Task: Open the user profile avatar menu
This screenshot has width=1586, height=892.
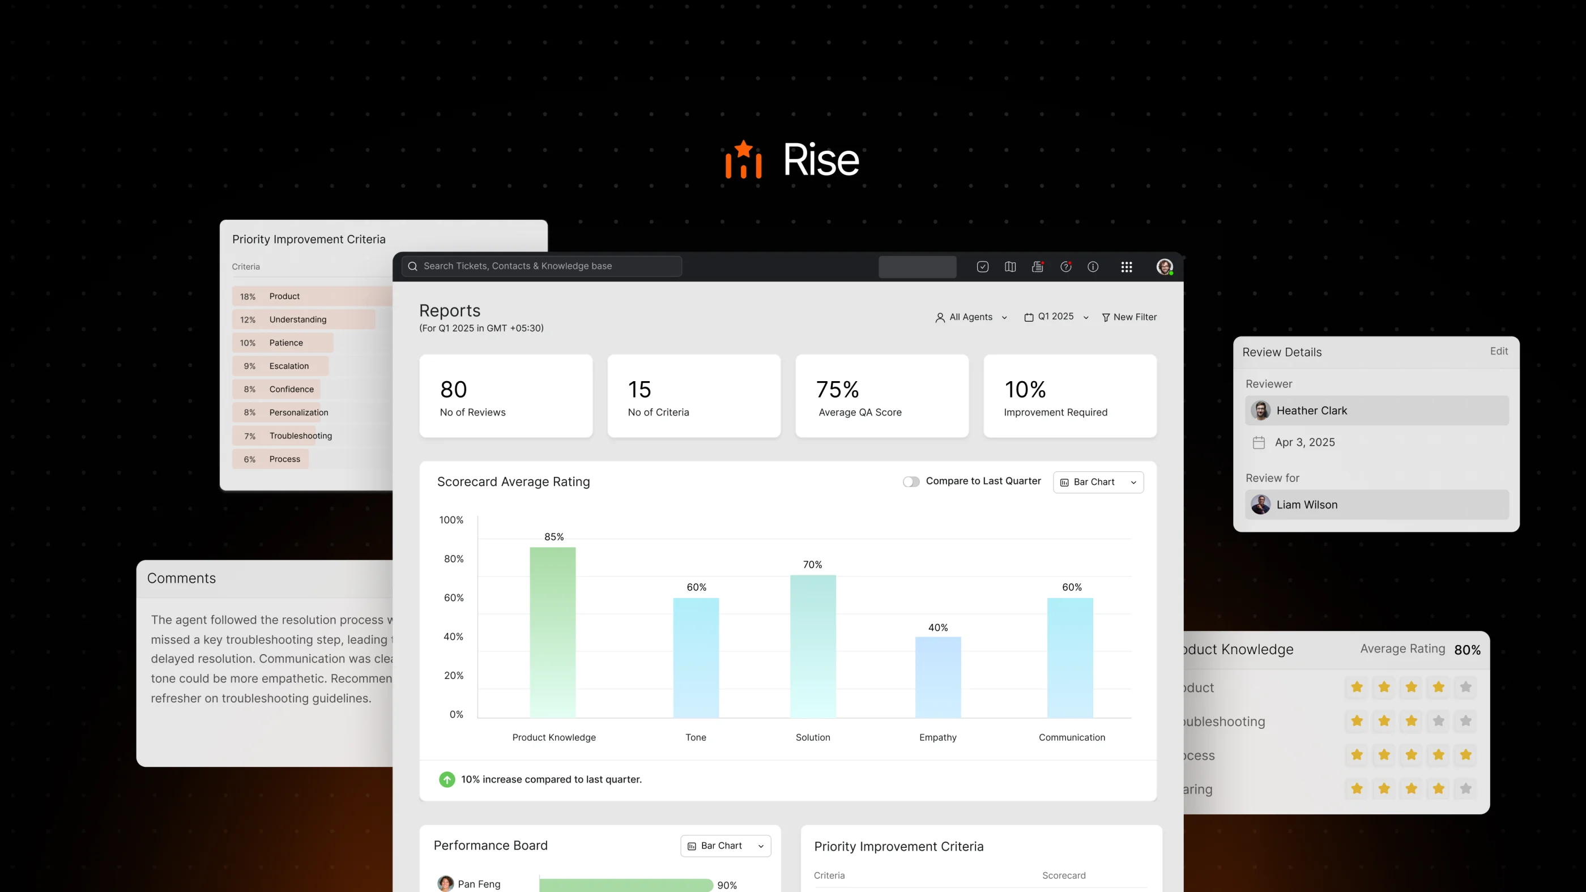Action: click(1164, 267)
